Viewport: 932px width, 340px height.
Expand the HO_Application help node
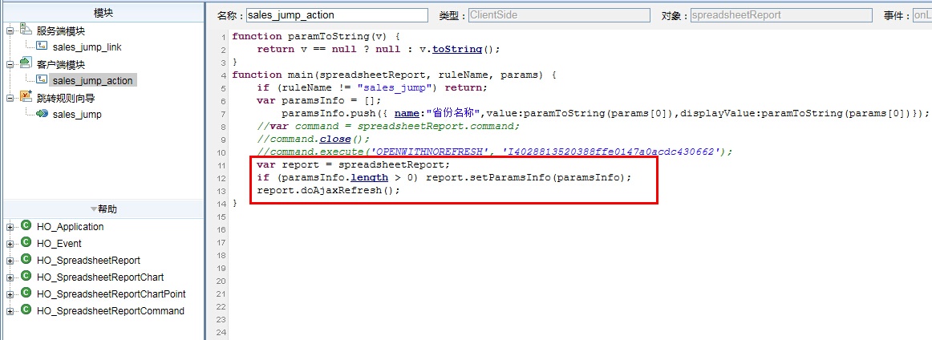click(10, 227)
